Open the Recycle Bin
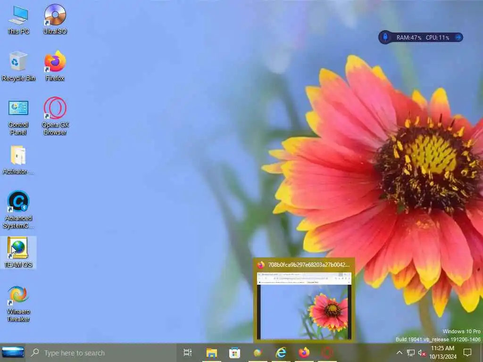Screen dimensions: 483x362 point(18,66)
